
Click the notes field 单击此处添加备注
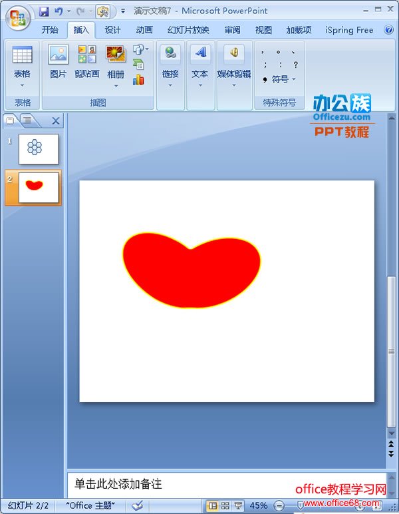tap(227, 485)
